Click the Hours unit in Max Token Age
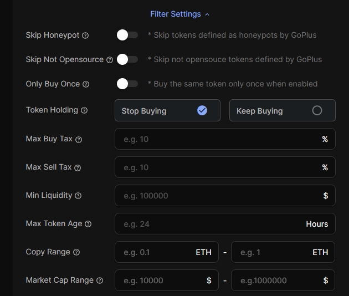 pyautogui.click(x=317, y=224)
